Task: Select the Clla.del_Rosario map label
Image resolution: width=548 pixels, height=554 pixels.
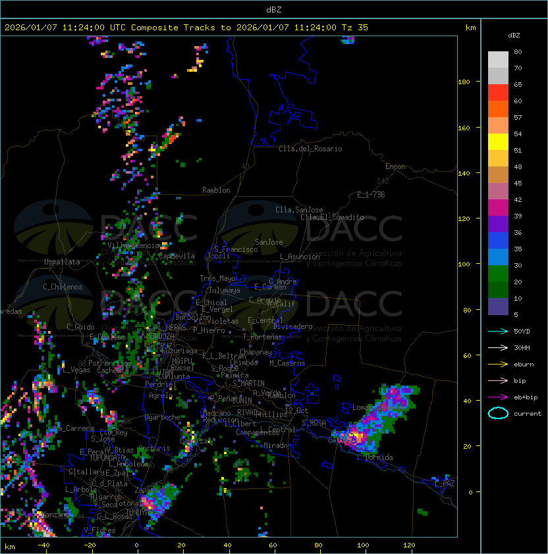Action: pyautogui.click(x=310, y=149)
